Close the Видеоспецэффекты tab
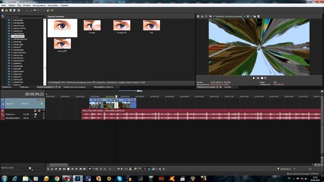This screenshot has width=324, height=182. tap(60, 87)
